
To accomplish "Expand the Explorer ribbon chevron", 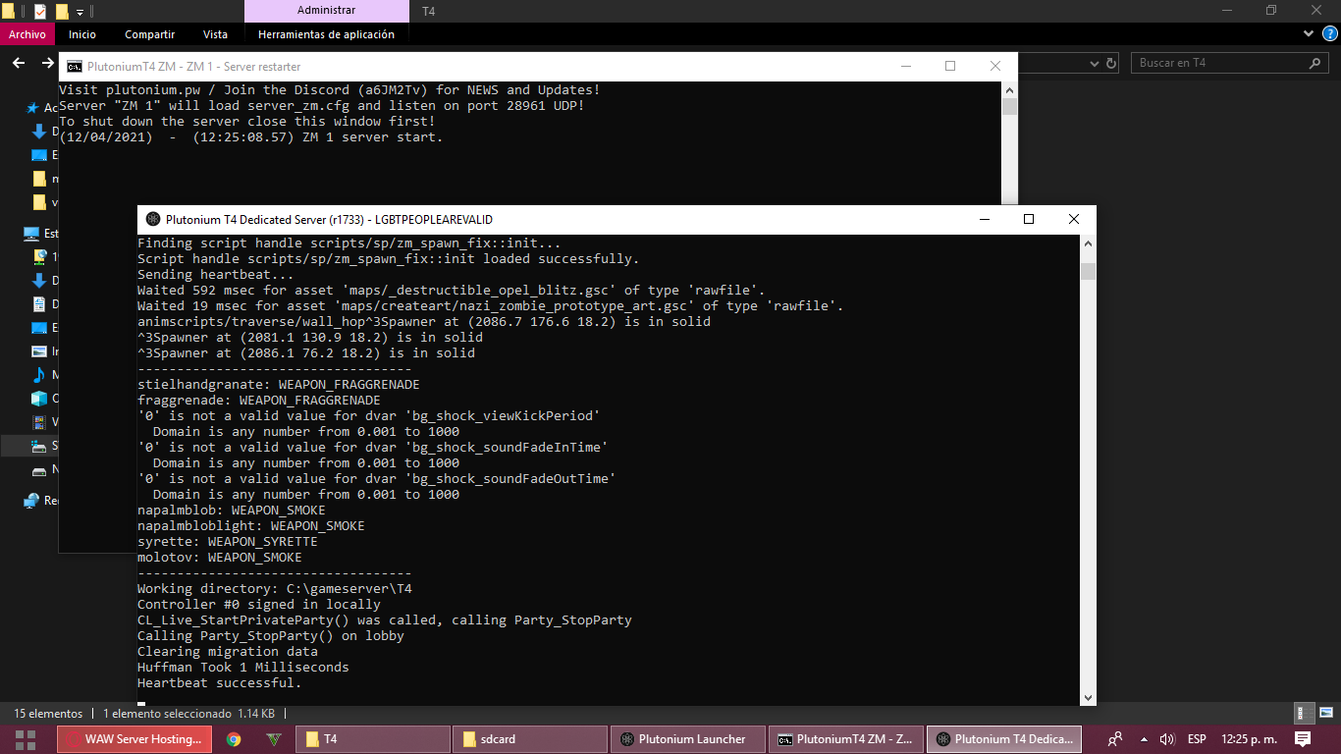I will (x=1308, y=34).
